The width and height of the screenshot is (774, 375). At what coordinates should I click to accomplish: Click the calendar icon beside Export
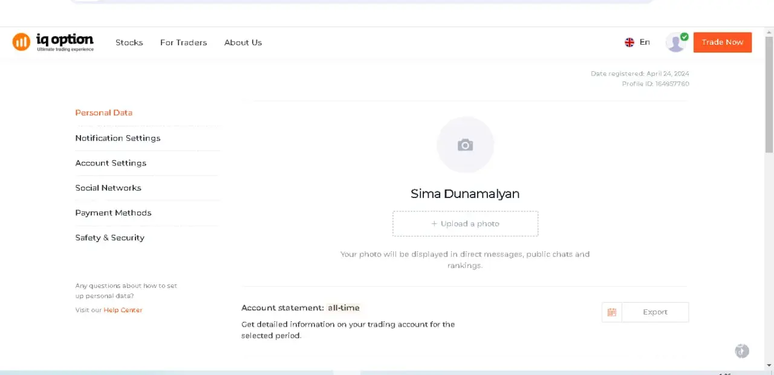tap(612, 312)
